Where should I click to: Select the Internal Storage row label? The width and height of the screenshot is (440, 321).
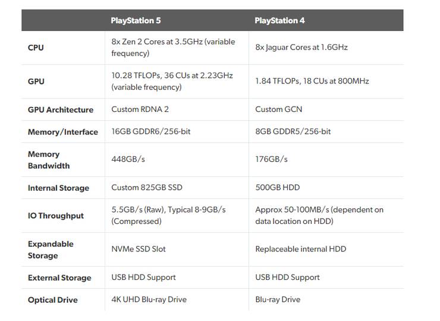tap(58, 188)
